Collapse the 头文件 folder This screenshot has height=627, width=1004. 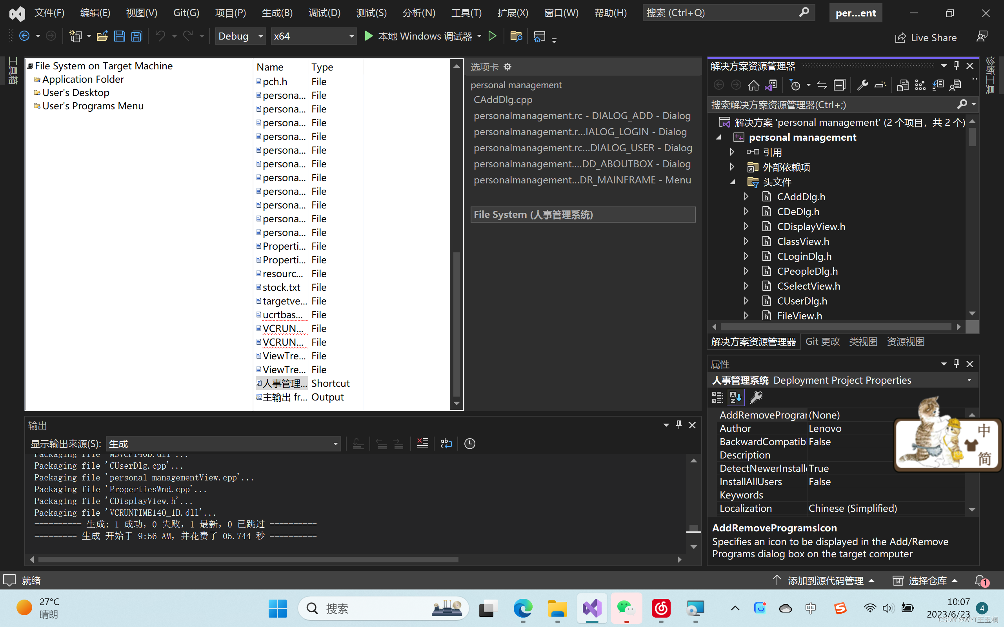tap(733, 181)
